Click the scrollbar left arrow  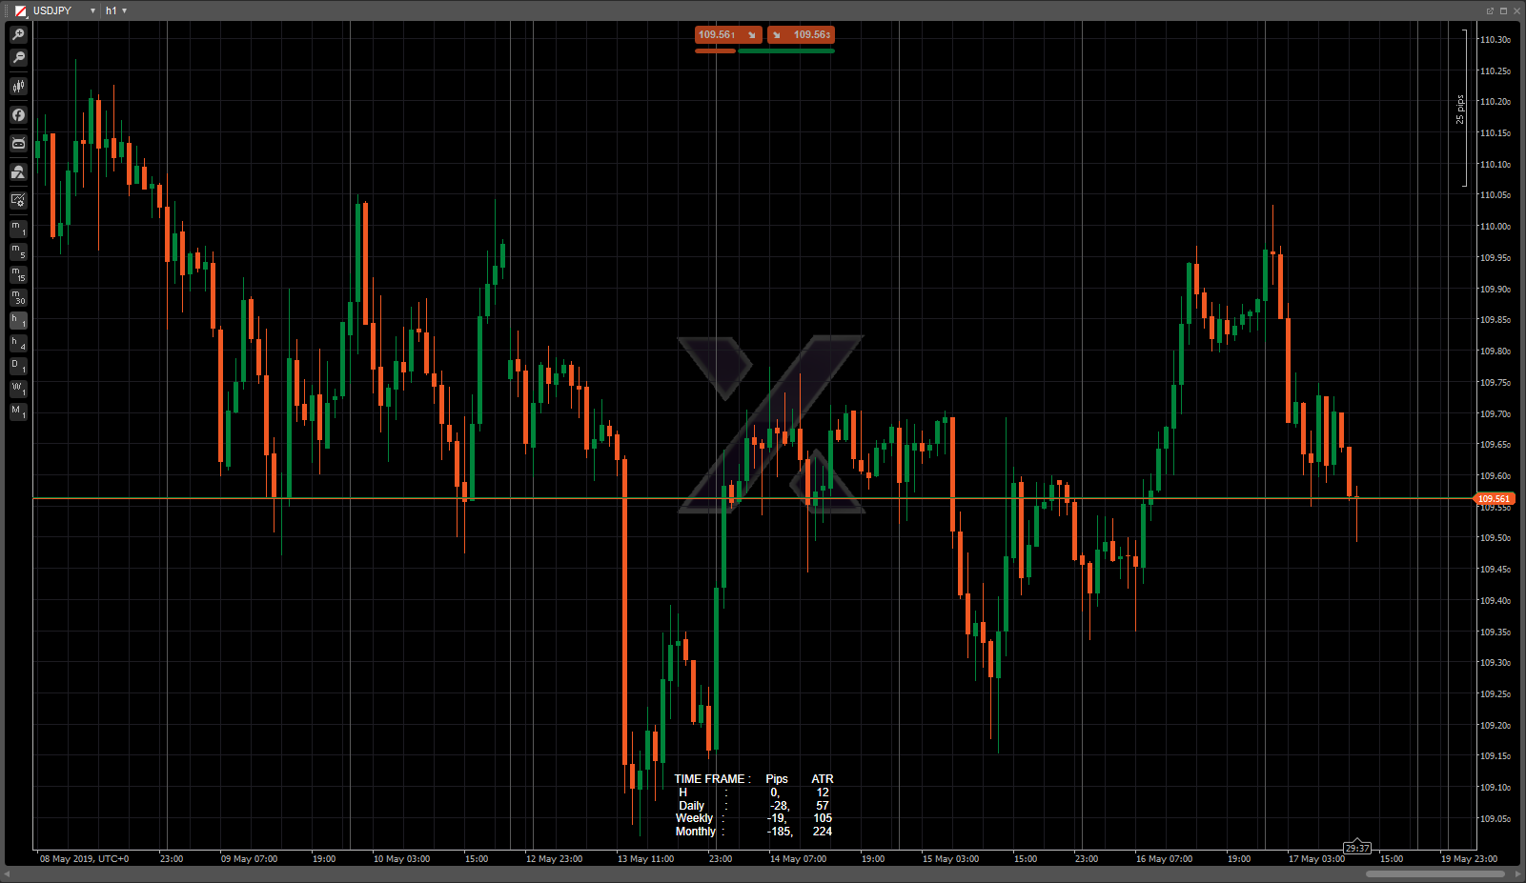[x=8, y=874]
